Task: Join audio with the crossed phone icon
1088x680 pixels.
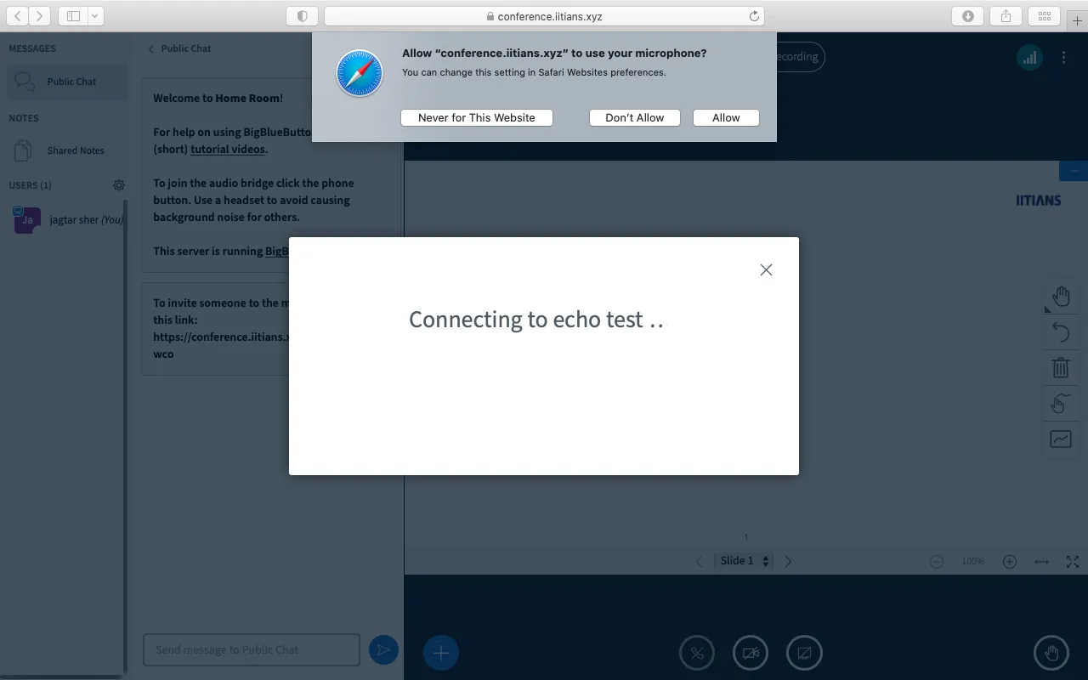Action: pos(697,653)
